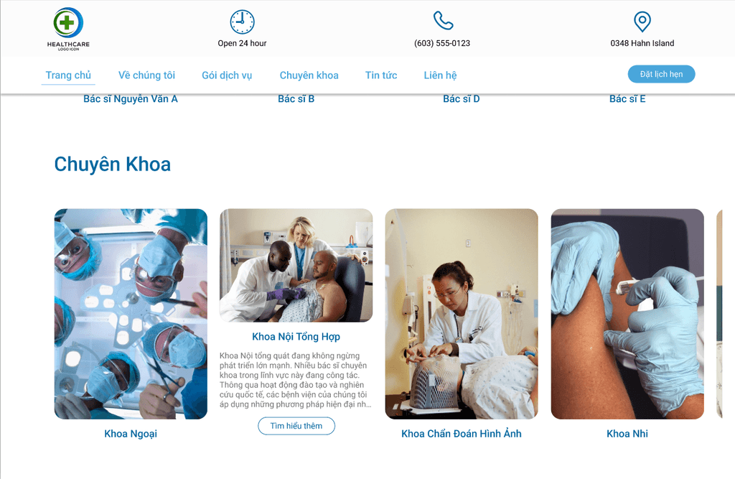Click the telephone handset icon

(442, 21)
